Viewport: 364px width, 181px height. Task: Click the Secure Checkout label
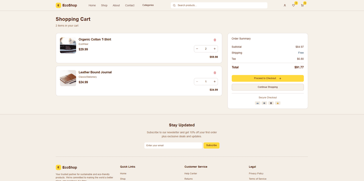coord(268,98)
